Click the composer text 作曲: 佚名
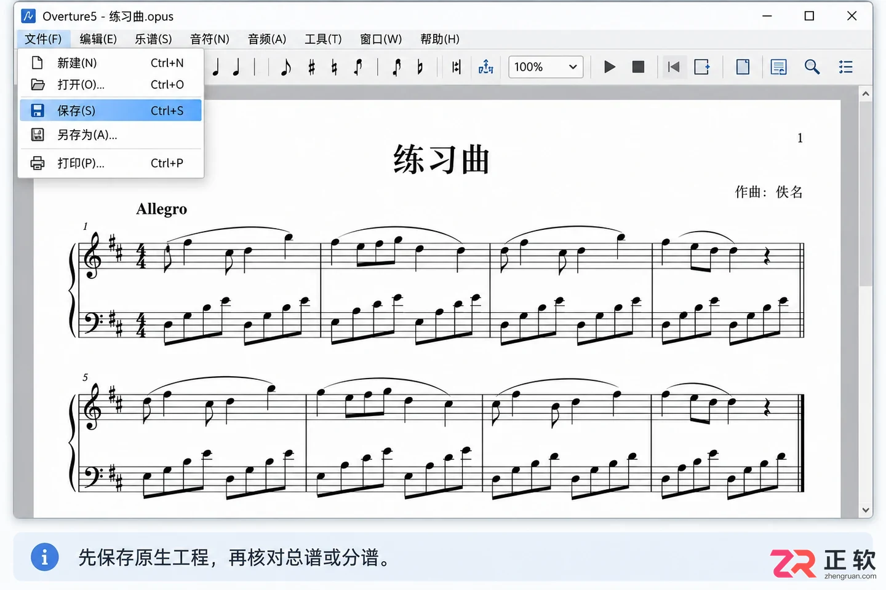 pyautogui.click(x=769, y=192)
